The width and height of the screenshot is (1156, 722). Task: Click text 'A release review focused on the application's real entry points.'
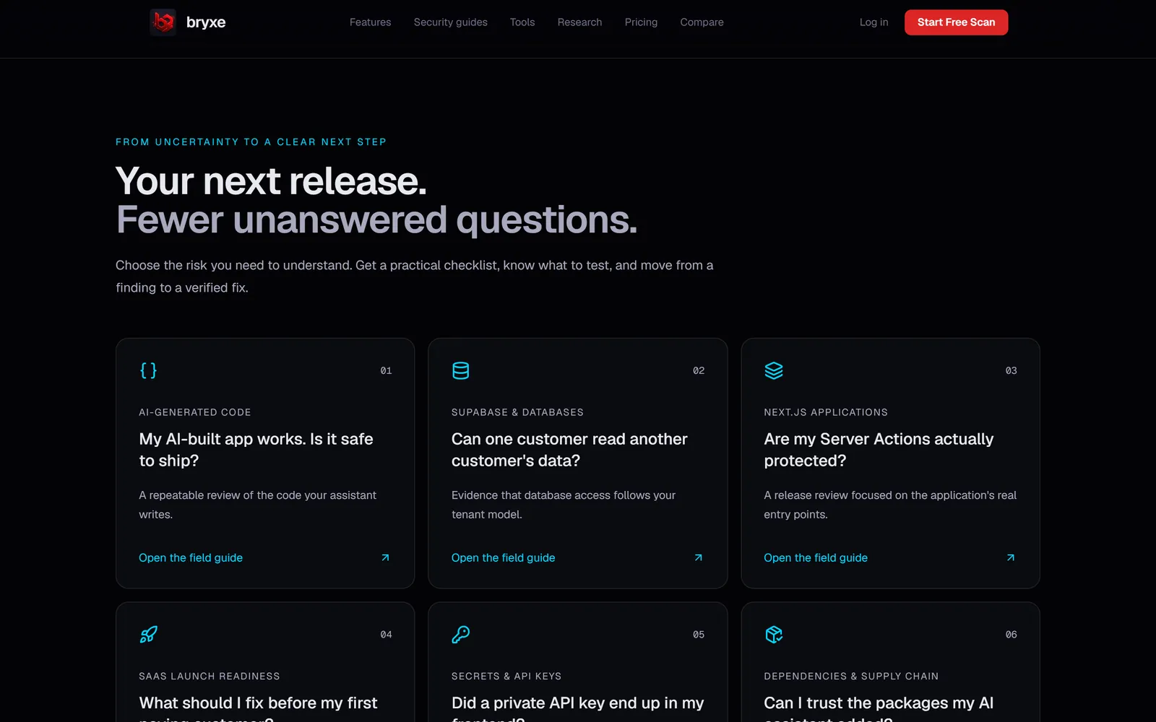[890, 505]
